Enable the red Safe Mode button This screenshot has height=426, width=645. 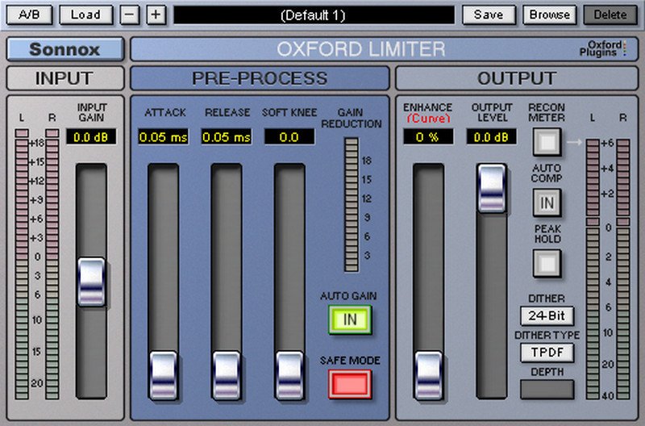click(x=349, y=383)
